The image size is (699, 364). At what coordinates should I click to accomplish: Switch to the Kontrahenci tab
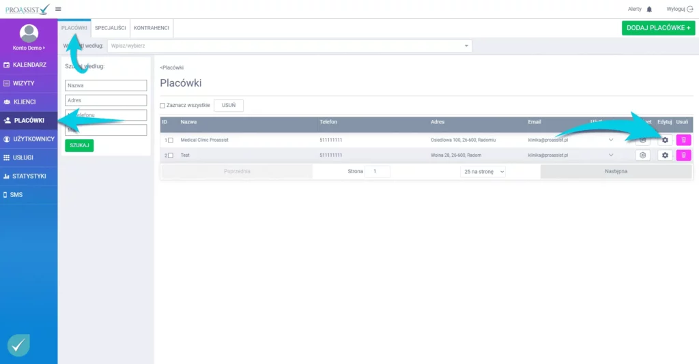[x=152, y=27]
